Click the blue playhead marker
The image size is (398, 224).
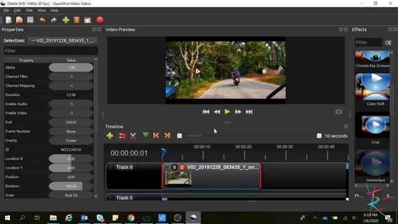pos(164,153)
